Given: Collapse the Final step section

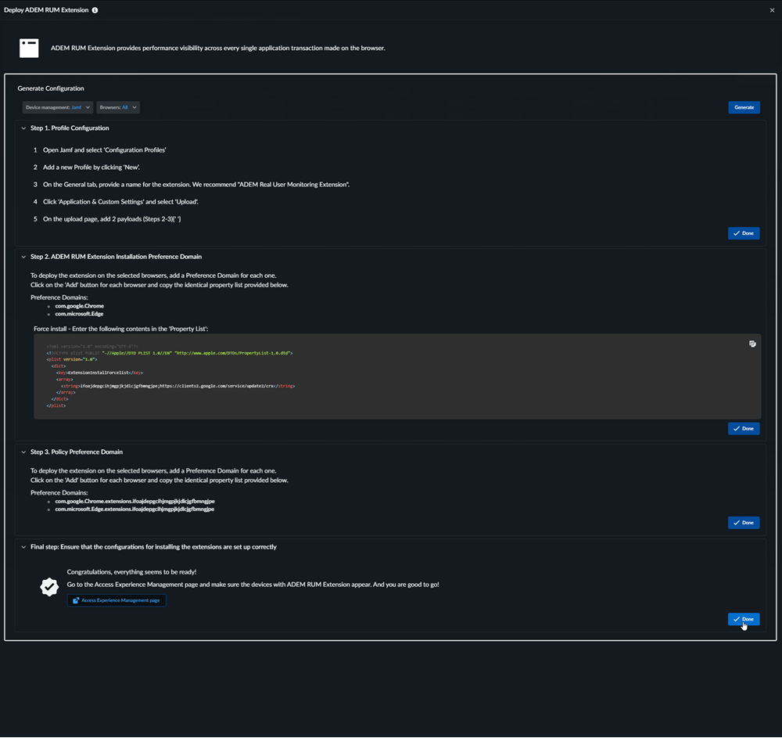Looking at the screenshot, I should (x=23, y=547).
